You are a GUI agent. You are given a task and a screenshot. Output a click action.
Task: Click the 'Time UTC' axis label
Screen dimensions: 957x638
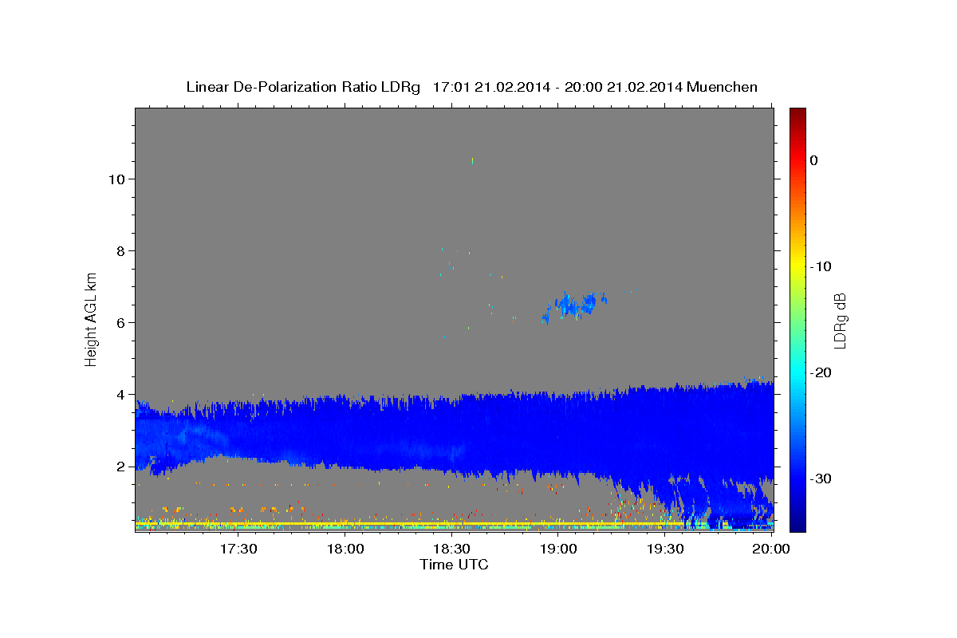tap(454, 565)
